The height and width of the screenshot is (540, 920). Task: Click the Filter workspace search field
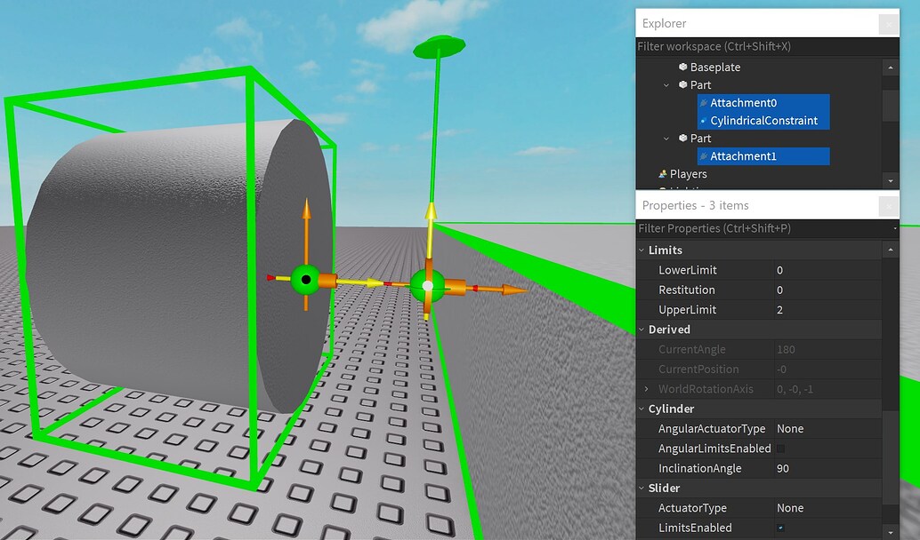767,46
